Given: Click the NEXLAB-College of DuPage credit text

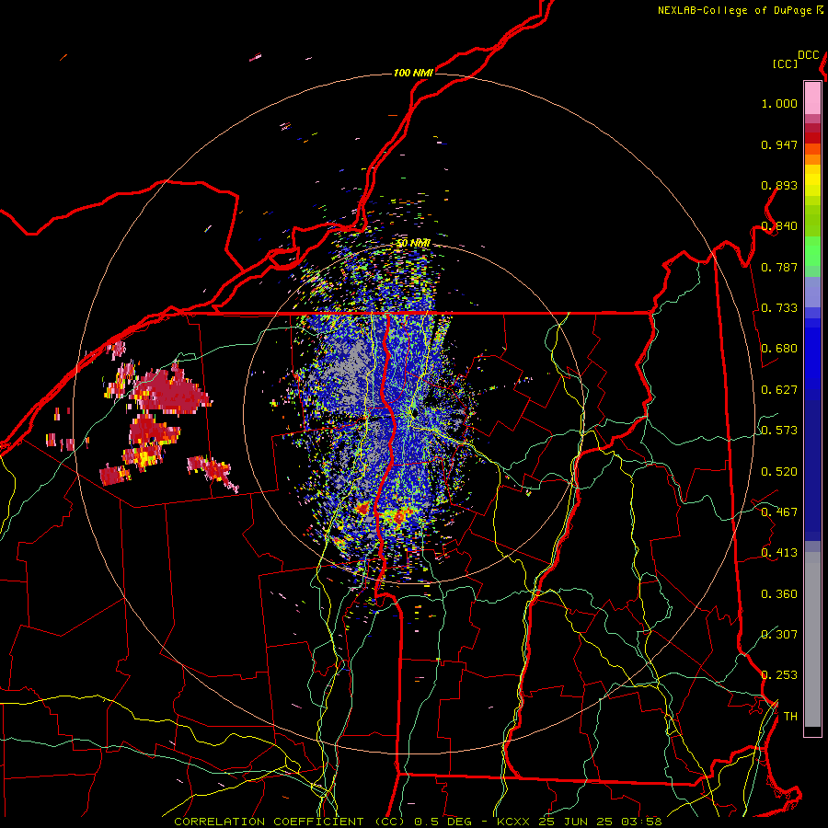Looking at the screenshot, I should [734, 10].
